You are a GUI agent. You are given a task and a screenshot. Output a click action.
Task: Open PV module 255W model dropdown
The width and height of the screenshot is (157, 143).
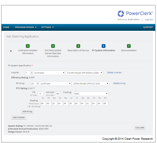[91, 84]
